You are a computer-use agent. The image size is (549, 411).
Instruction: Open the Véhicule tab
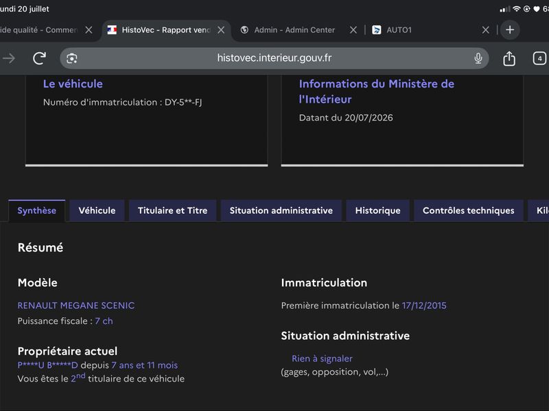(97, 210)
